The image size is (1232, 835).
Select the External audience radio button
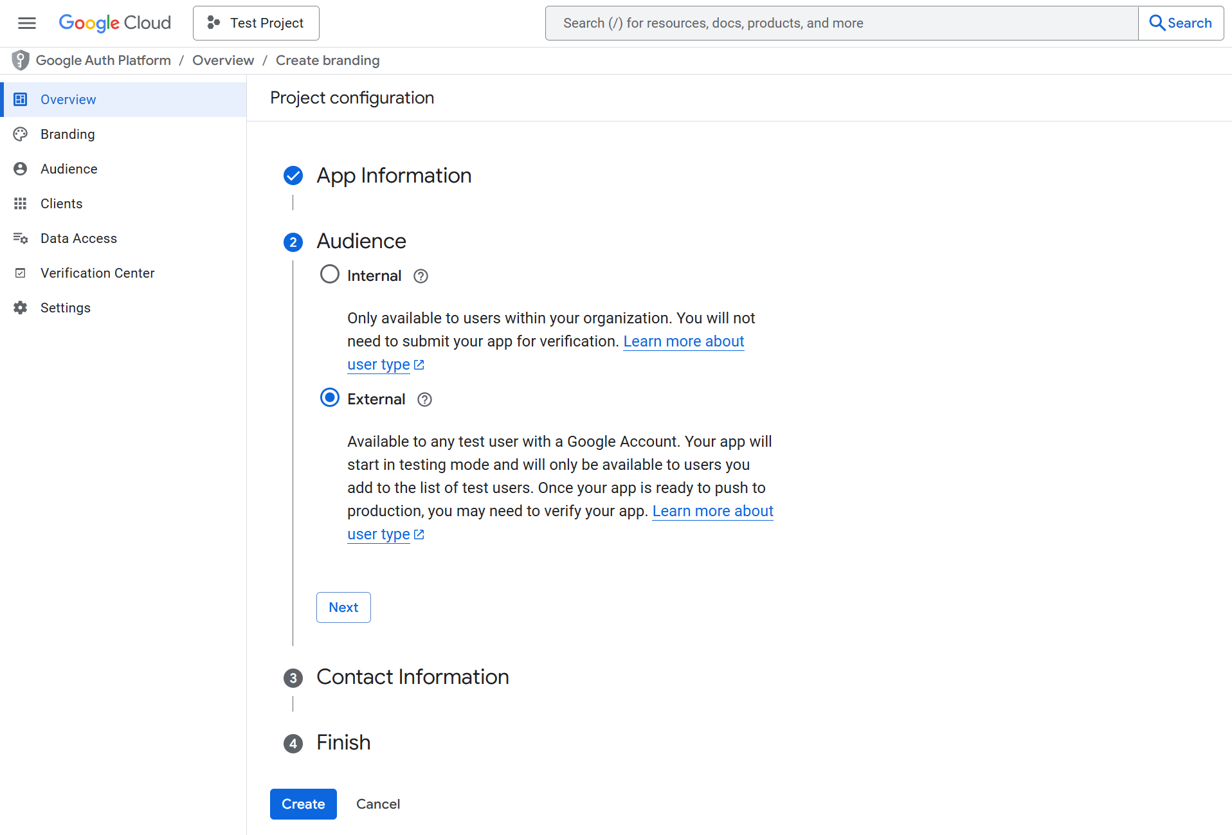[x=329, y=397]
